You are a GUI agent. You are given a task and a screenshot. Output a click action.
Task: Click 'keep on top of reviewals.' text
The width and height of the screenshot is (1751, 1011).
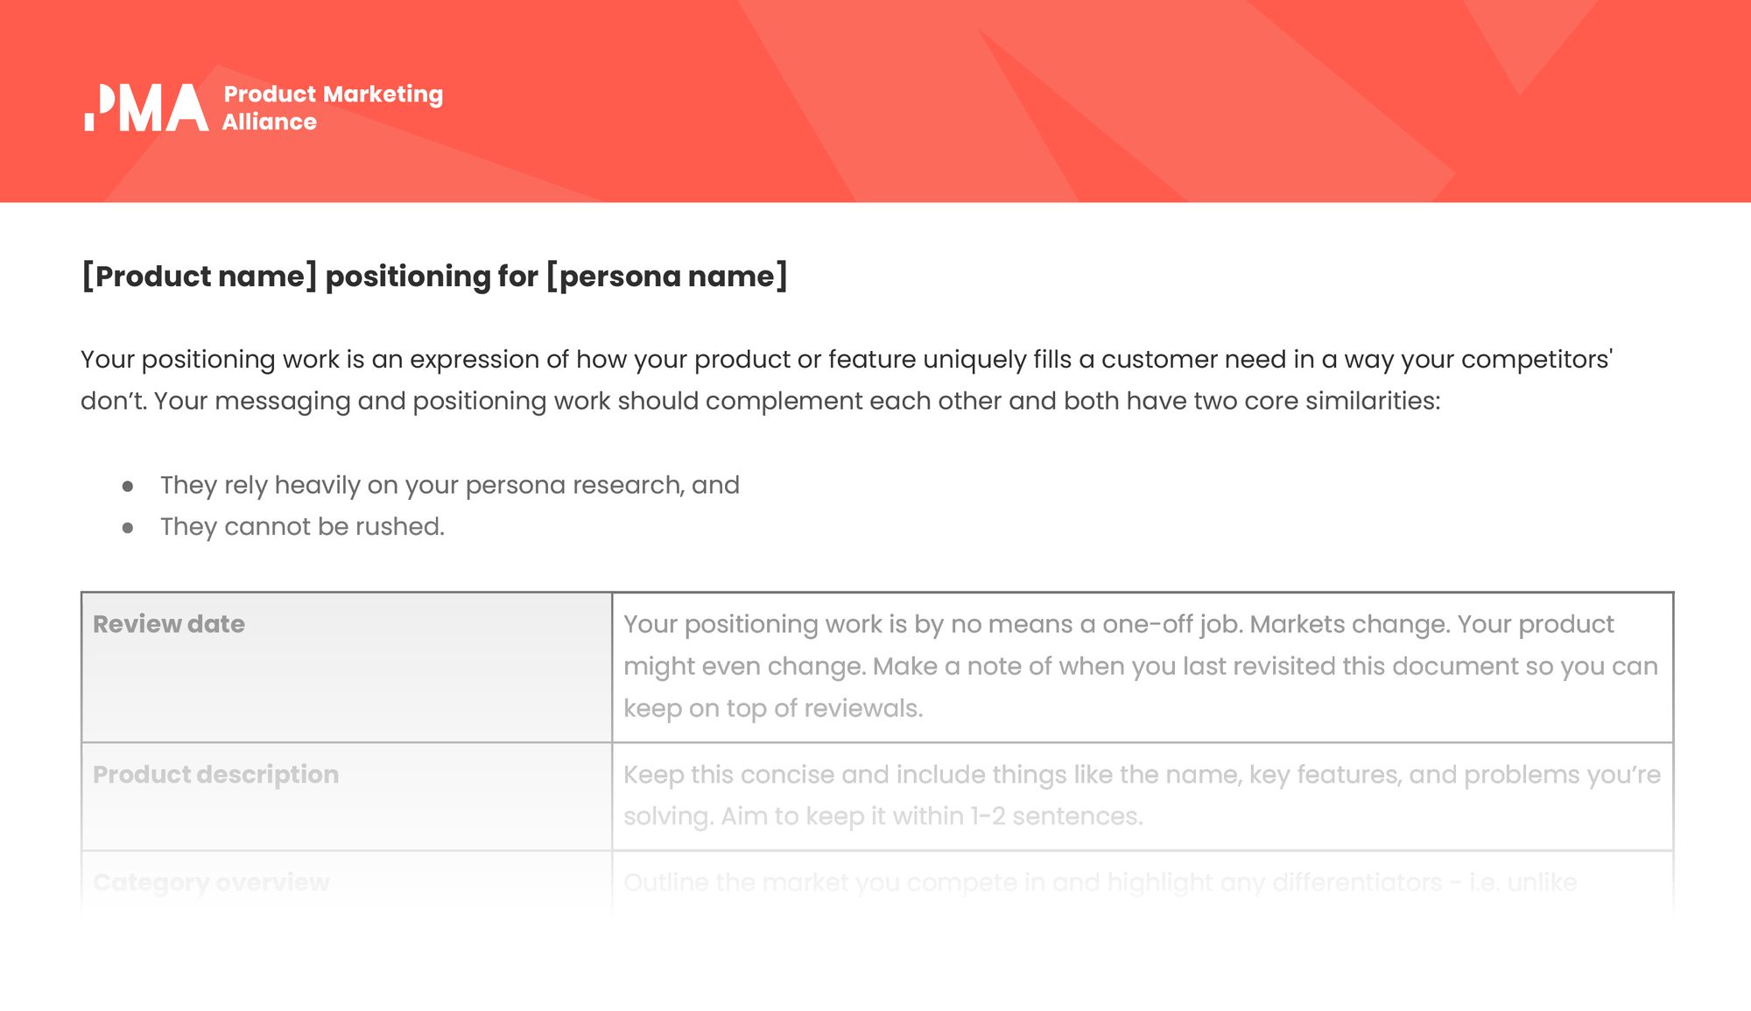pos(773,708)
